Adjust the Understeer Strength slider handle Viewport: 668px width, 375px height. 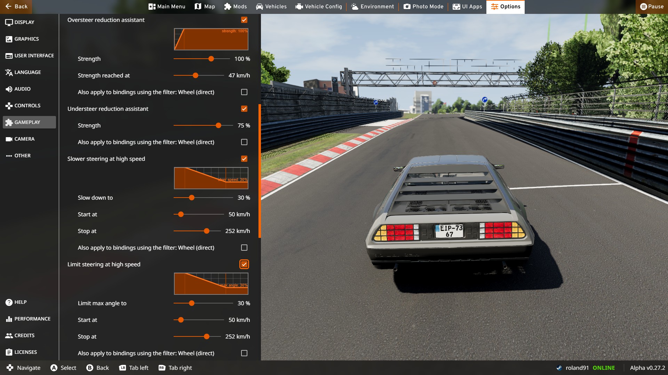coord(218,126)
